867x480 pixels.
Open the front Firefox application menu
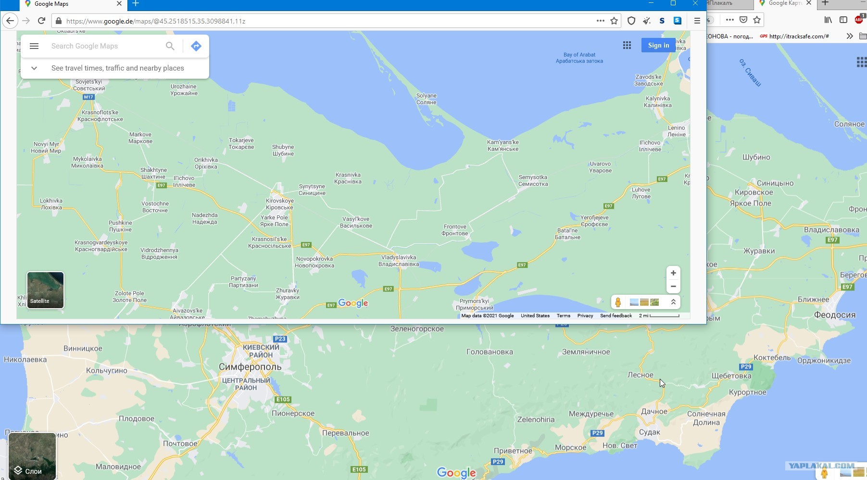pos(697,21)
